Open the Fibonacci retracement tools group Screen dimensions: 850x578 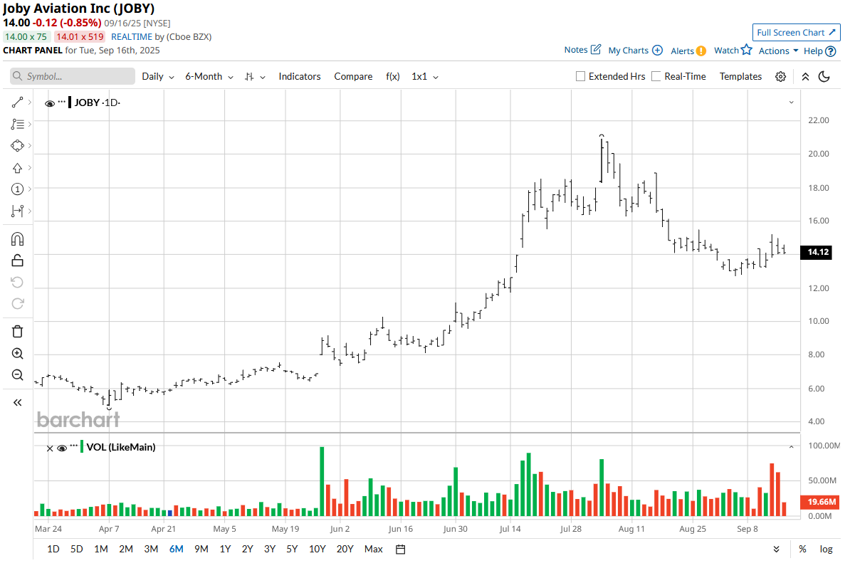click(x=17, y=124)
